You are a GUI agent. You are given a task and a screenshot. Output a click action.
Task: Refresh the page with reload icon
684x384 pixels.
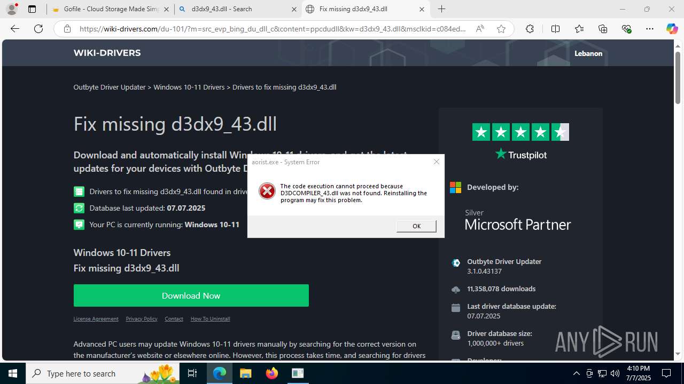click(38, 29)
